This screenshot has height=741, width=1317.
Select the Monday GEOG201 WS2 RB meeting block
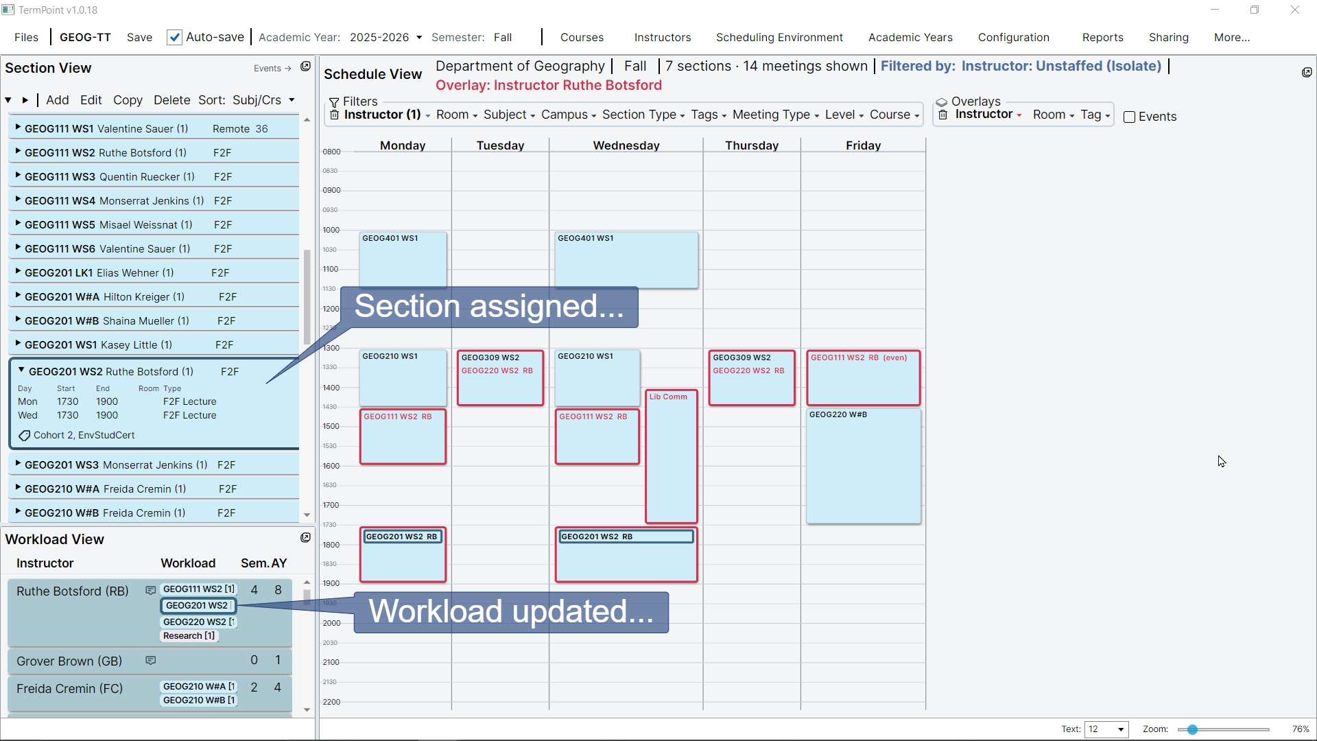[x=403, y=554]
